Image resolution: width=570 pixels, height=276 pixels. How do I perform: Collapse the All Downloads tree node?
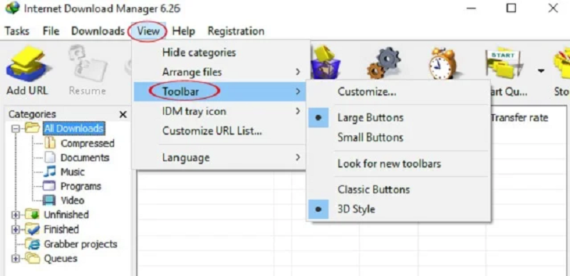(15, 128)
